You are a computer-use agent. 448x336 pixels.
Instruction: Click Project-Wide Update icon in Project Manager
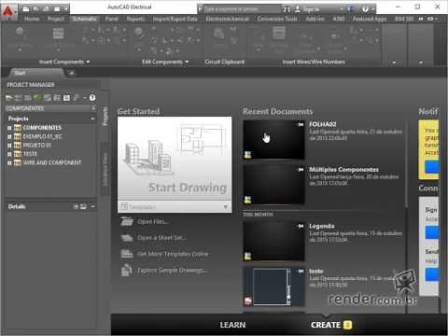coord(57,98)
